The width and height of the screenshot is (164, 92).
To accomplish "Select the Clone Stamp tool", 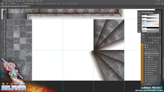I will point(4,31).
